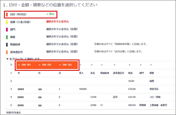
Task: Click the green 摘要 color marker
Action: click(x=7, y=37)
